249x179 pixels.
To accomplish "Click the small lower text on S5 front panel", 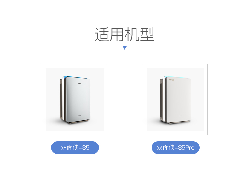I will [x=79, y=115].
